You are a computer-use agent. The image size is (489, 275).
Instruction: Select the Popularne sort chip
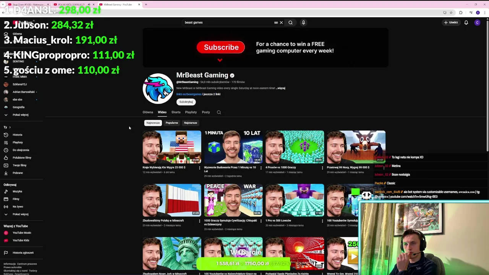pos(172,123)
